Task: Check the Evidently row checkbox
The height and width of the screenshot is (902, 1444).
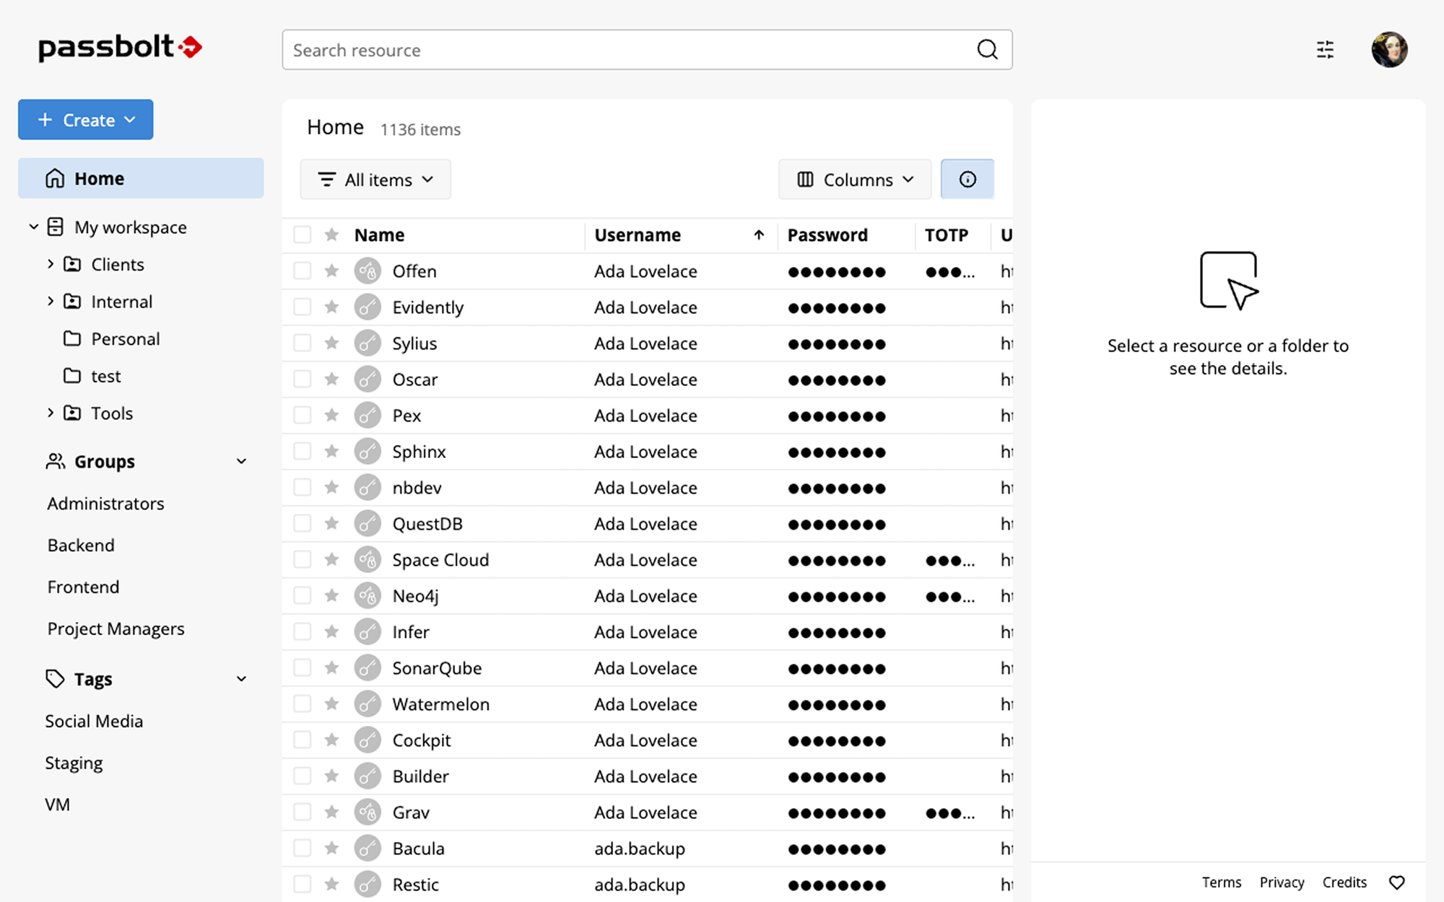Action: click(x=302, y=307)
